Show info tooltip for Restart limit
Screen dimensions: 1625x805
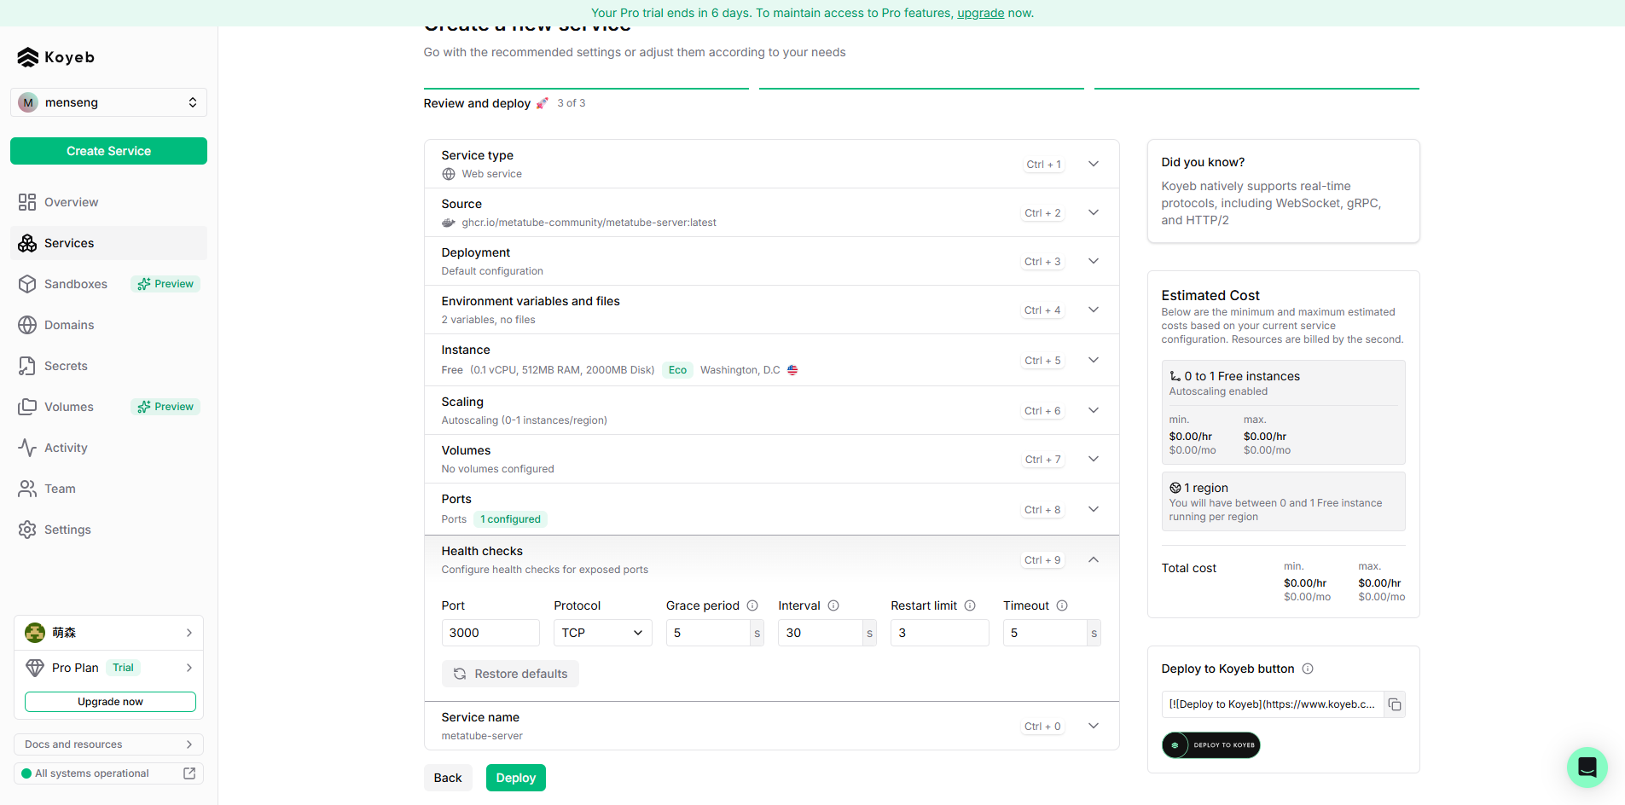click(970, 605)
